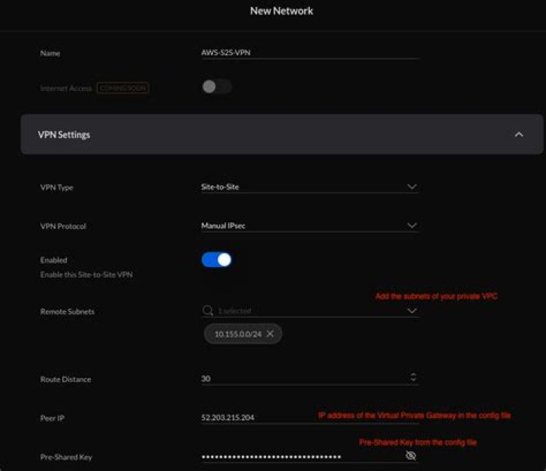Remove the 10.155.0.0/24 subnet chip
546x471 pixels.
[270, 334]
